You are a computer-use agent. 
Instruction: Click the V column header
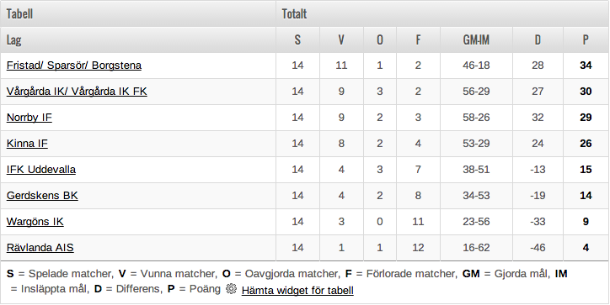[x=341, y=39]
